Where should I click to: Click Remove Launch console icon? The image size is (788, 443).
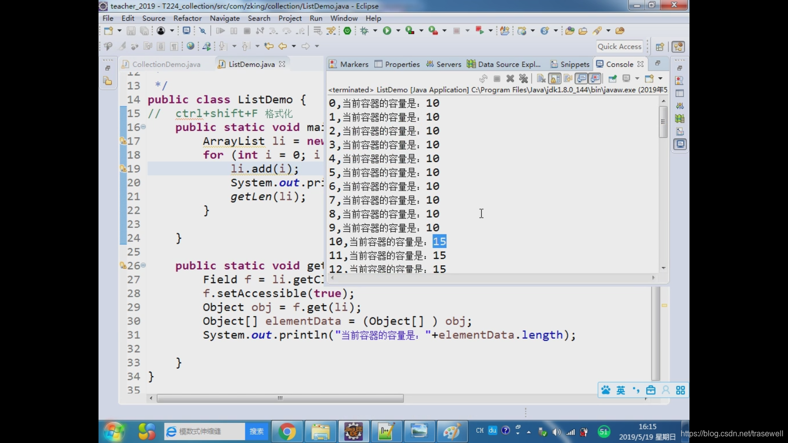(x=510, y=78)
